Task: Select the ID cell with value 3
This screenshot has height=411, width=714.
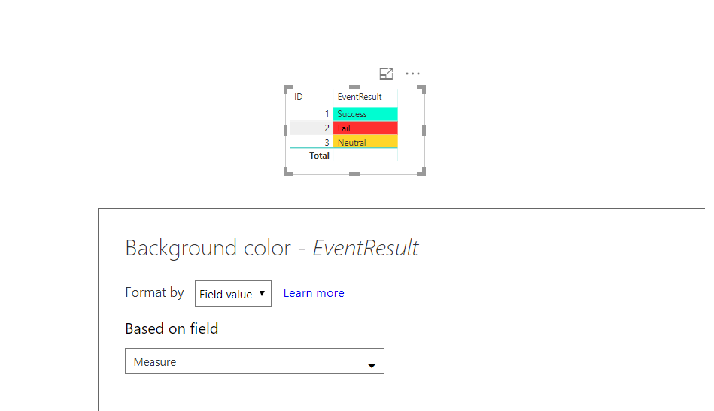Action: tap(312, 142)
